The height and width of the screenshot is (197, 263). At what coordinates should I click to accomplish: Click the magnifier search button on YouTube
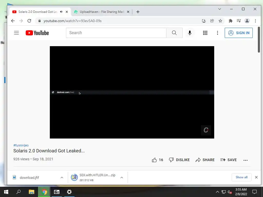tap(174, 33)
